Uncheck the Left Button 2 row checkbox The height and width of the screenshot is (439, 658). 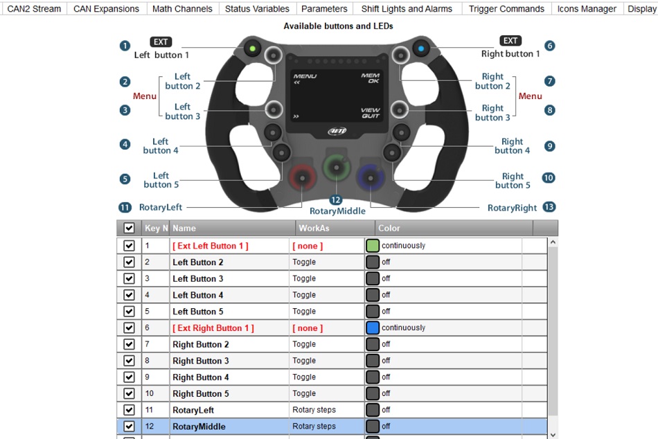click(129, 262)
